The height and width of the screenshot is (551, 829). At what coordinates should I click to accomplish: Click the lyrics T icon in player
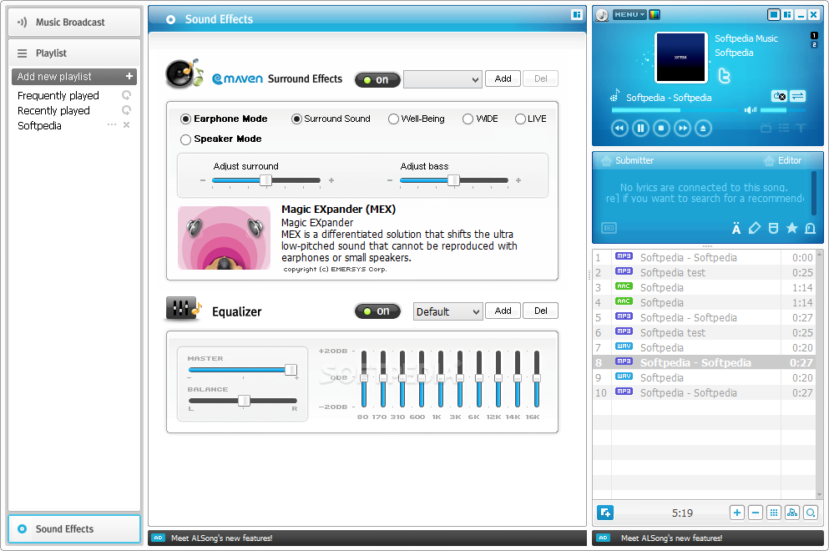[x=801, y=128]
